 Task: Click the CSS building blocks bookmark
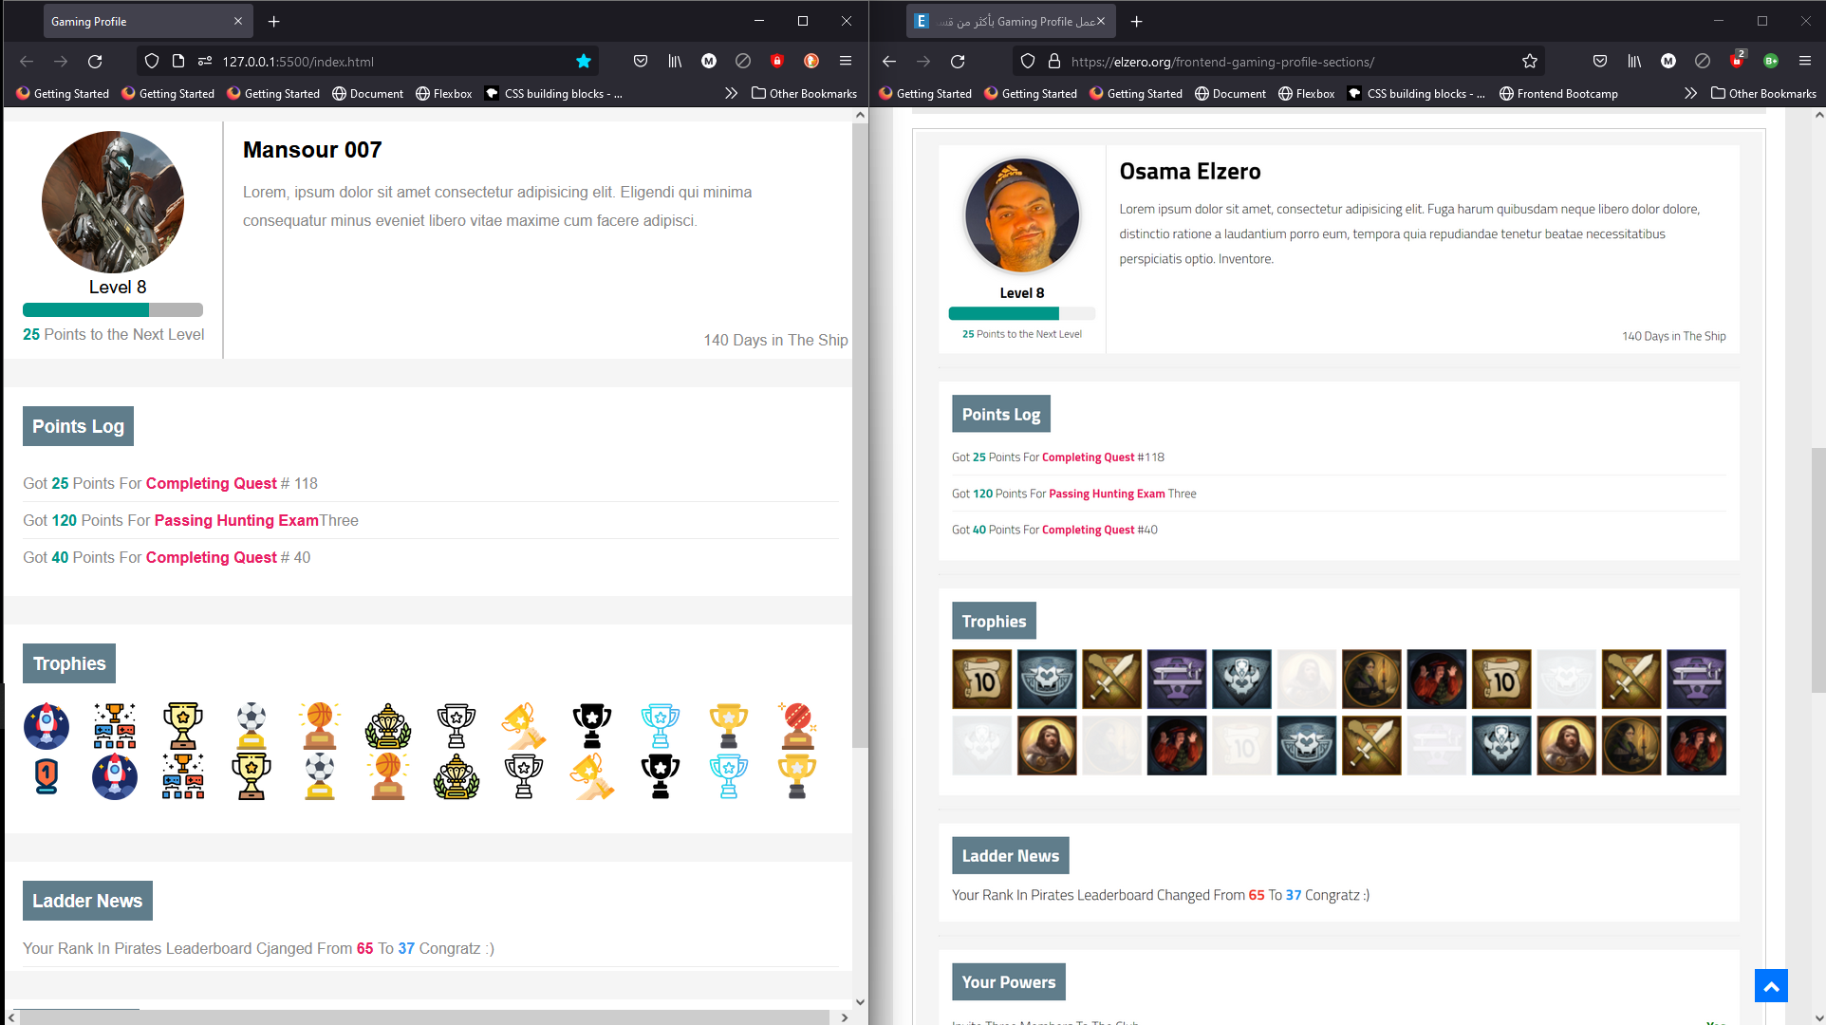click(x=553, y=93)
